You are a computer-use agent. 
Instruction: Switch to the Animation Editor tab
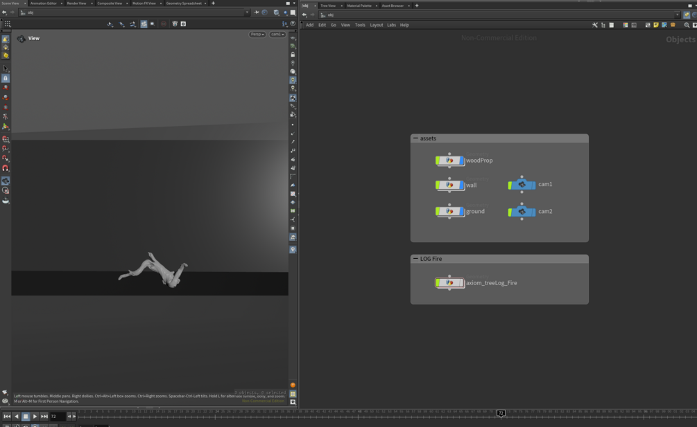point(44,3)
